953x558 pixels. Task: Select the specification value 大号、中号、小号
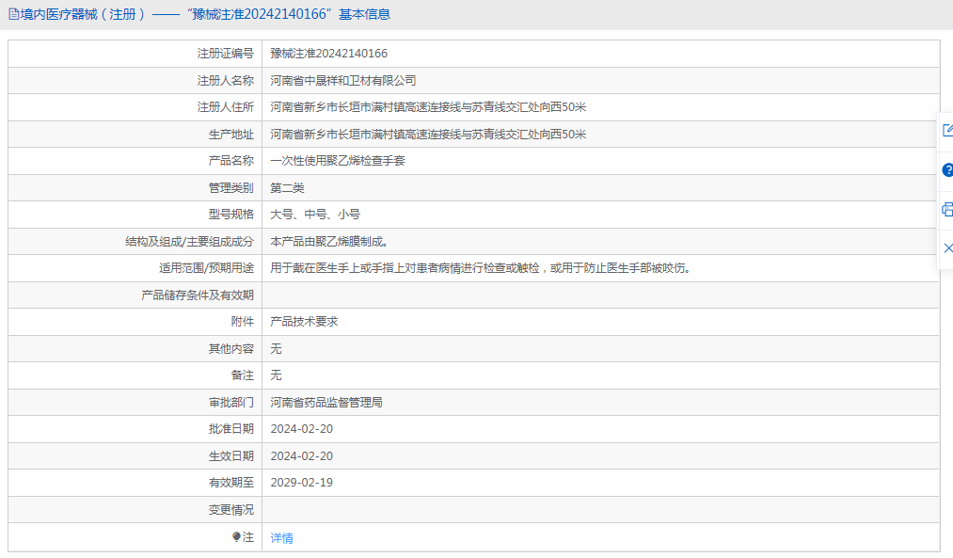[x=315, y=214]
